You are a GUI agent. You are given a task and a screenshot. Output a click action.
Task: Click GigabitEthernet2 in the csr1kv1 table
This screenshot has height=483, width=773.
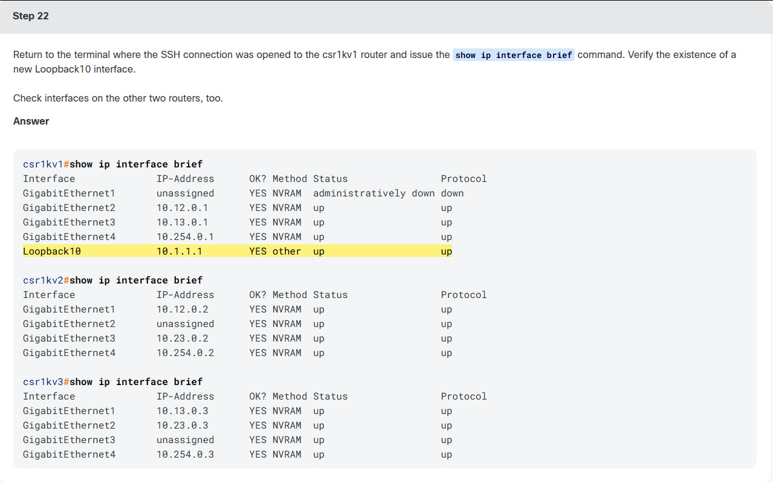coord(69,208)
